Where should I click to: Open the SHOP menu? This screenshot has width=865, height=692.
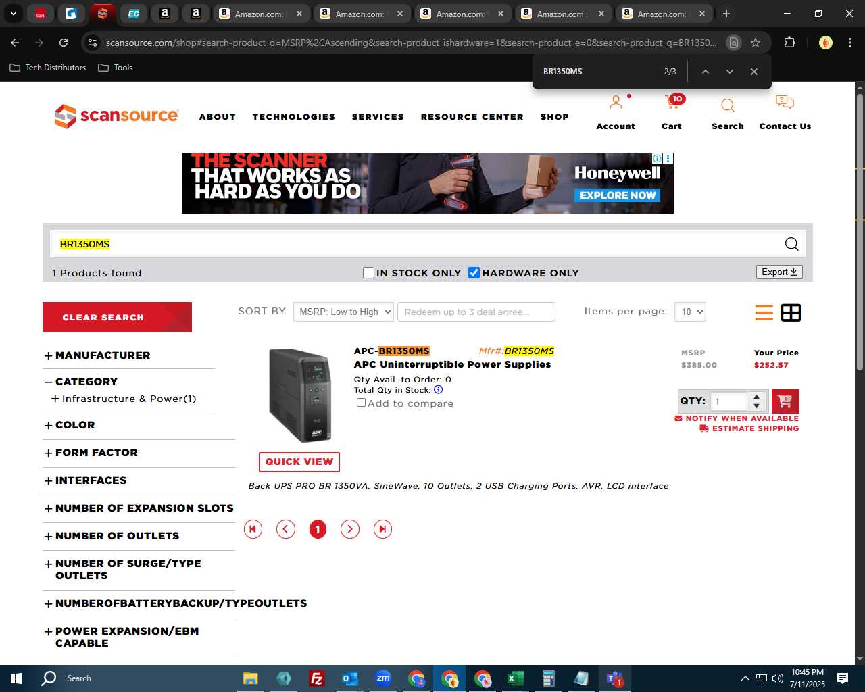point(555,117)
